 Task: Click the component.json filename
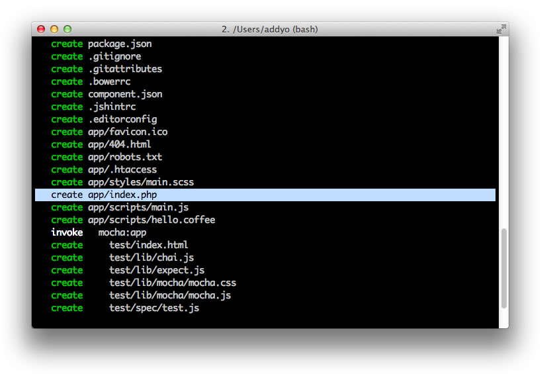[125, 94]
